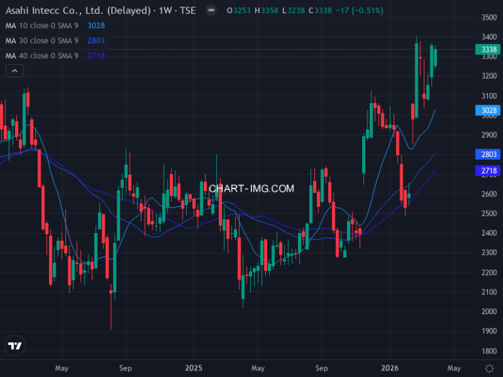Click the 3100 price scale label

[x=489, y=96]
